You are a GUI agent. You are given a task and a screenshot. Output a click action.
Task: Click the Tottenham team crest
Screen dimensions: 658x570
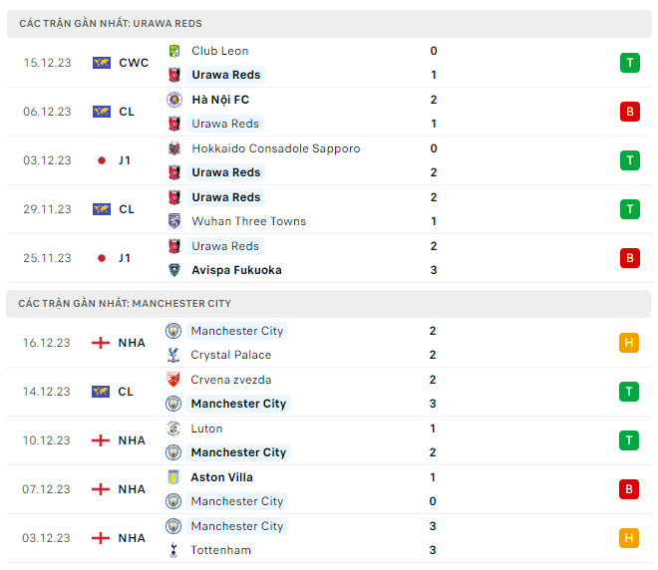(x=173, y=550)
